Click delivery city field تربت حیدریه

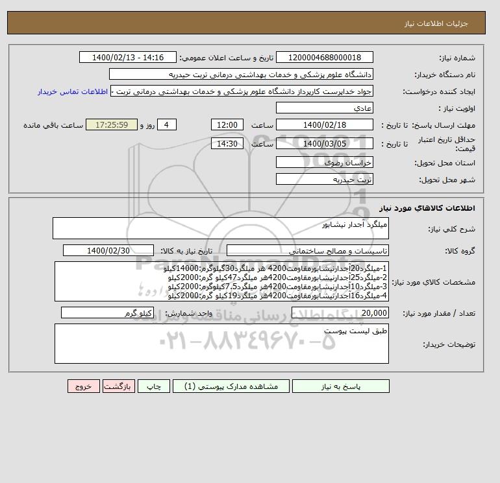click(x=324, y=179)
